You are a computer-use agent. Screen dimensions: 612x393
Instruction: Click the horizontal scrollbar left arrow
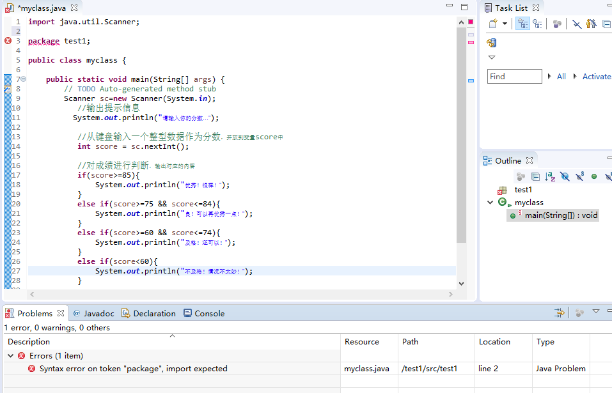click(32, 295)
